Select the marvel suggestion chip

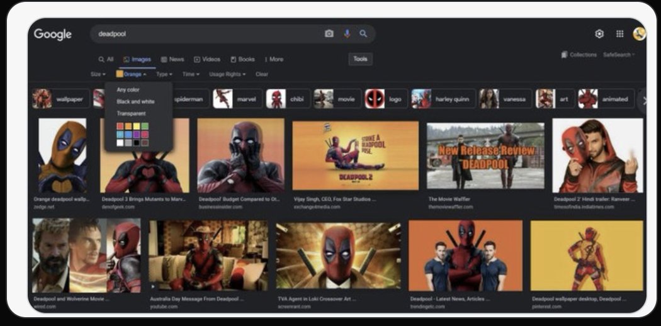[237, 99]
